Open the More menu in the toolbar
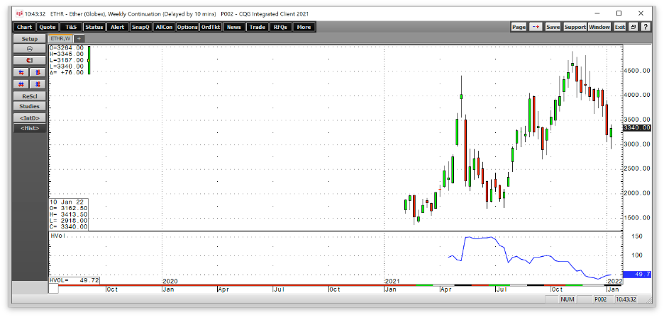The height and width of the screenshot is (317, 664). 304,27
